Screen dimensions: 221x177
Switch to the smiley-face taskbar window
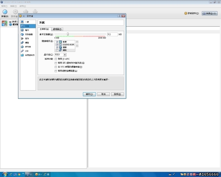pos(38,175)
